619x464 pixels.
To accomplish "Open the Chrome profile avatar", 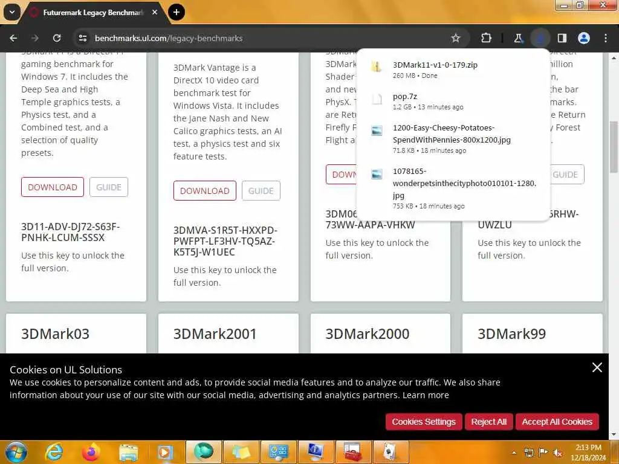I will pos(584,38).
